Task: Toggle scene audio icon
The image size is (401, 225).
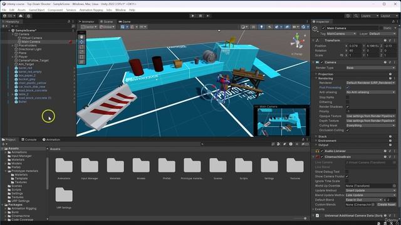Action: coord(269,27)
